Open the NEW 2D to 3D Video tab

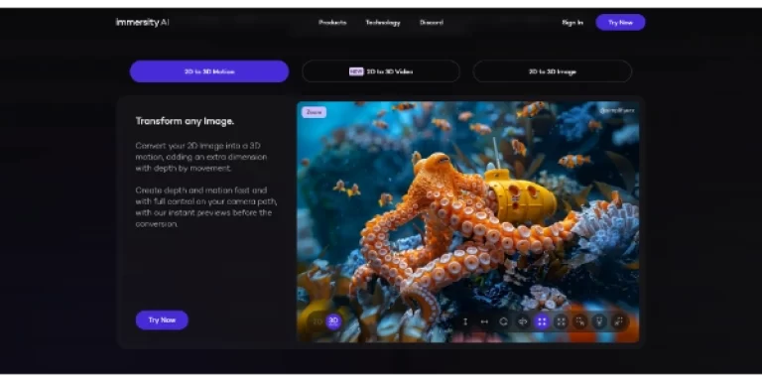tap(381, 71)
